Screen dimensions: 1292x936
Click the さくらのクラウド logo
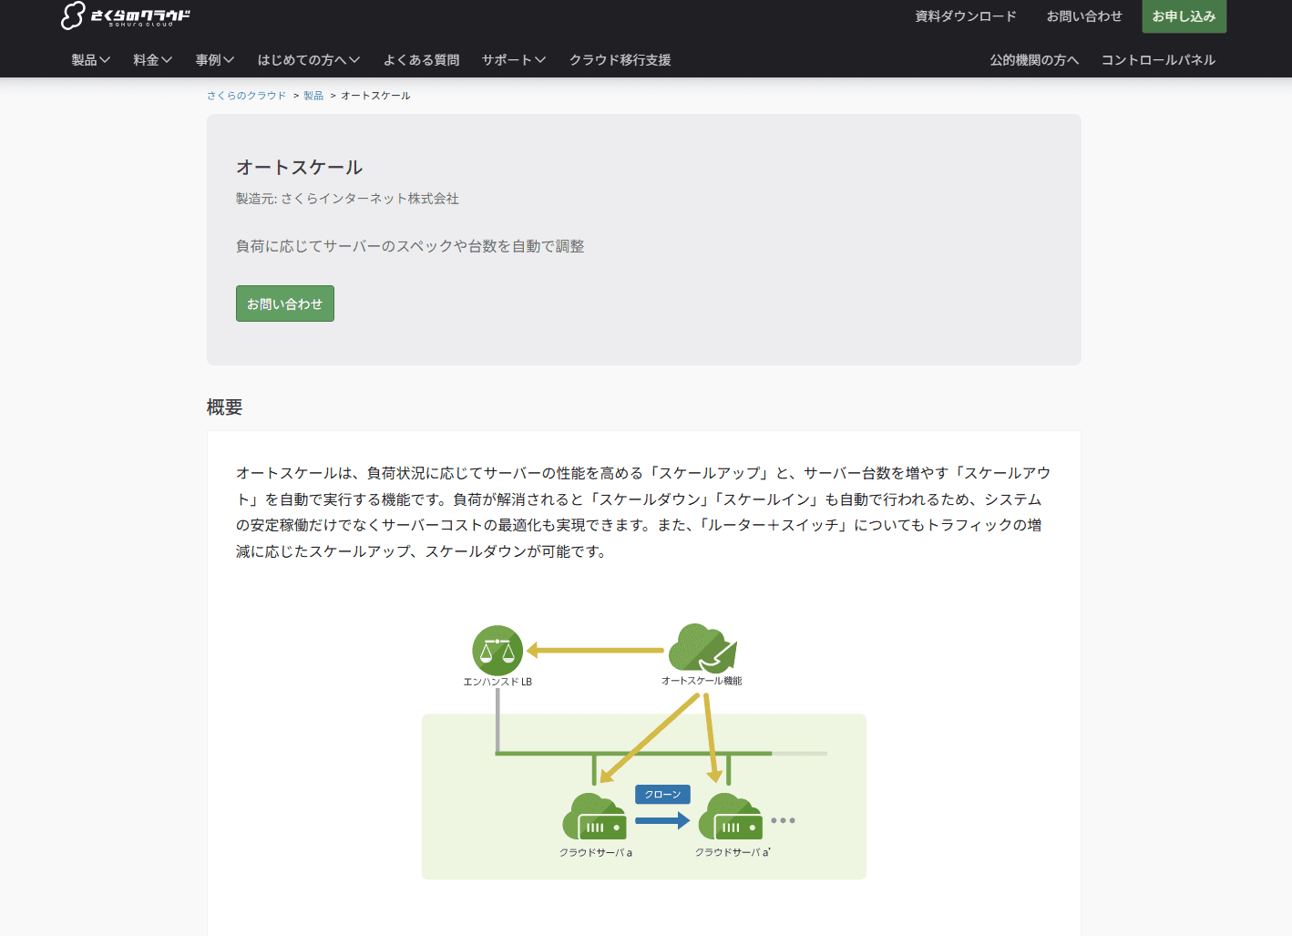(x=126, y=15)
